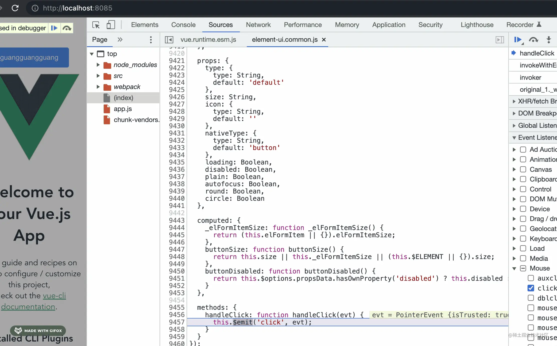Click step over next function call icon
The image size is (557, 346).
[x=533, y=40]
